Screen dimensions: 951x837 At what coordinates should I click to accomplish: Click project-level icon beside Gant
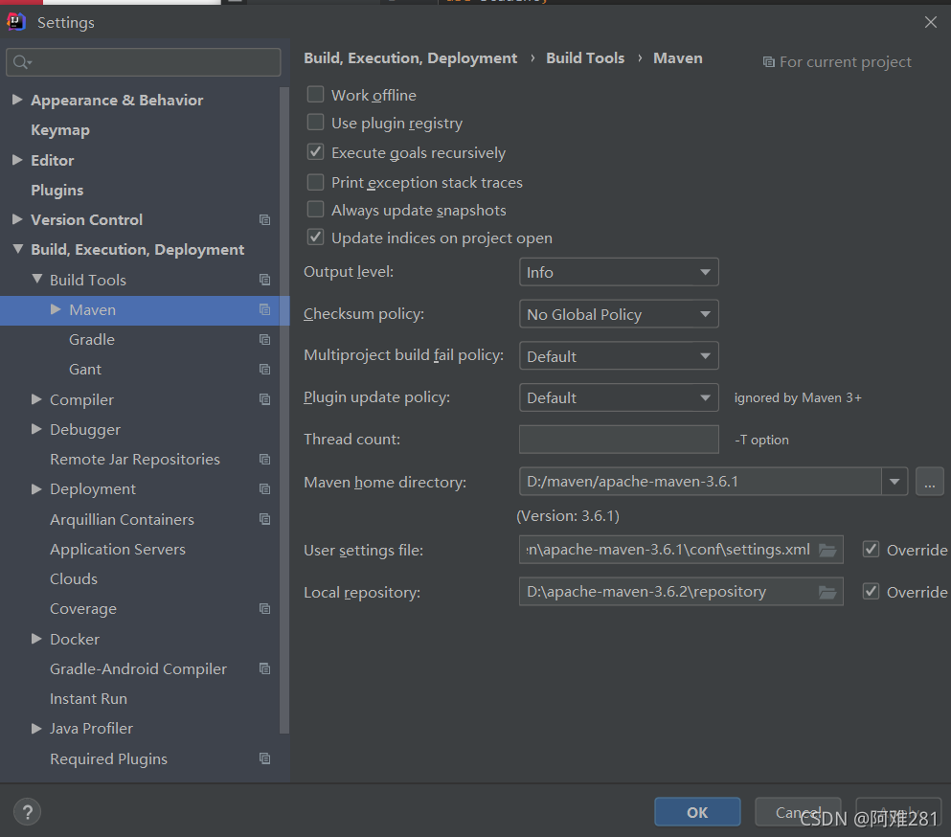[264, 369]
